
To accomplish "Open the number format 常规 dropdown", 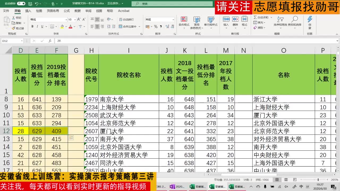I will coord(173,20).
